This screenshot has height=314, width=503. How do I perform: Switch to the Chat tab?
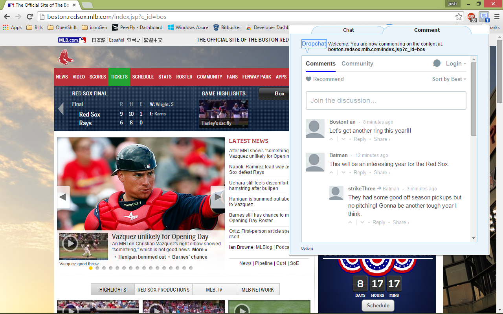click(x=348, y=30)
